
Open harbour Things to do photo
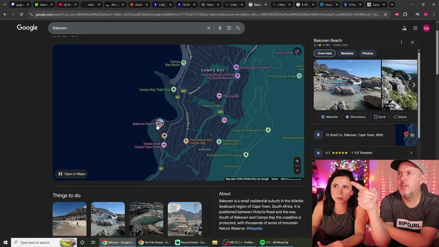coord(185,219)
